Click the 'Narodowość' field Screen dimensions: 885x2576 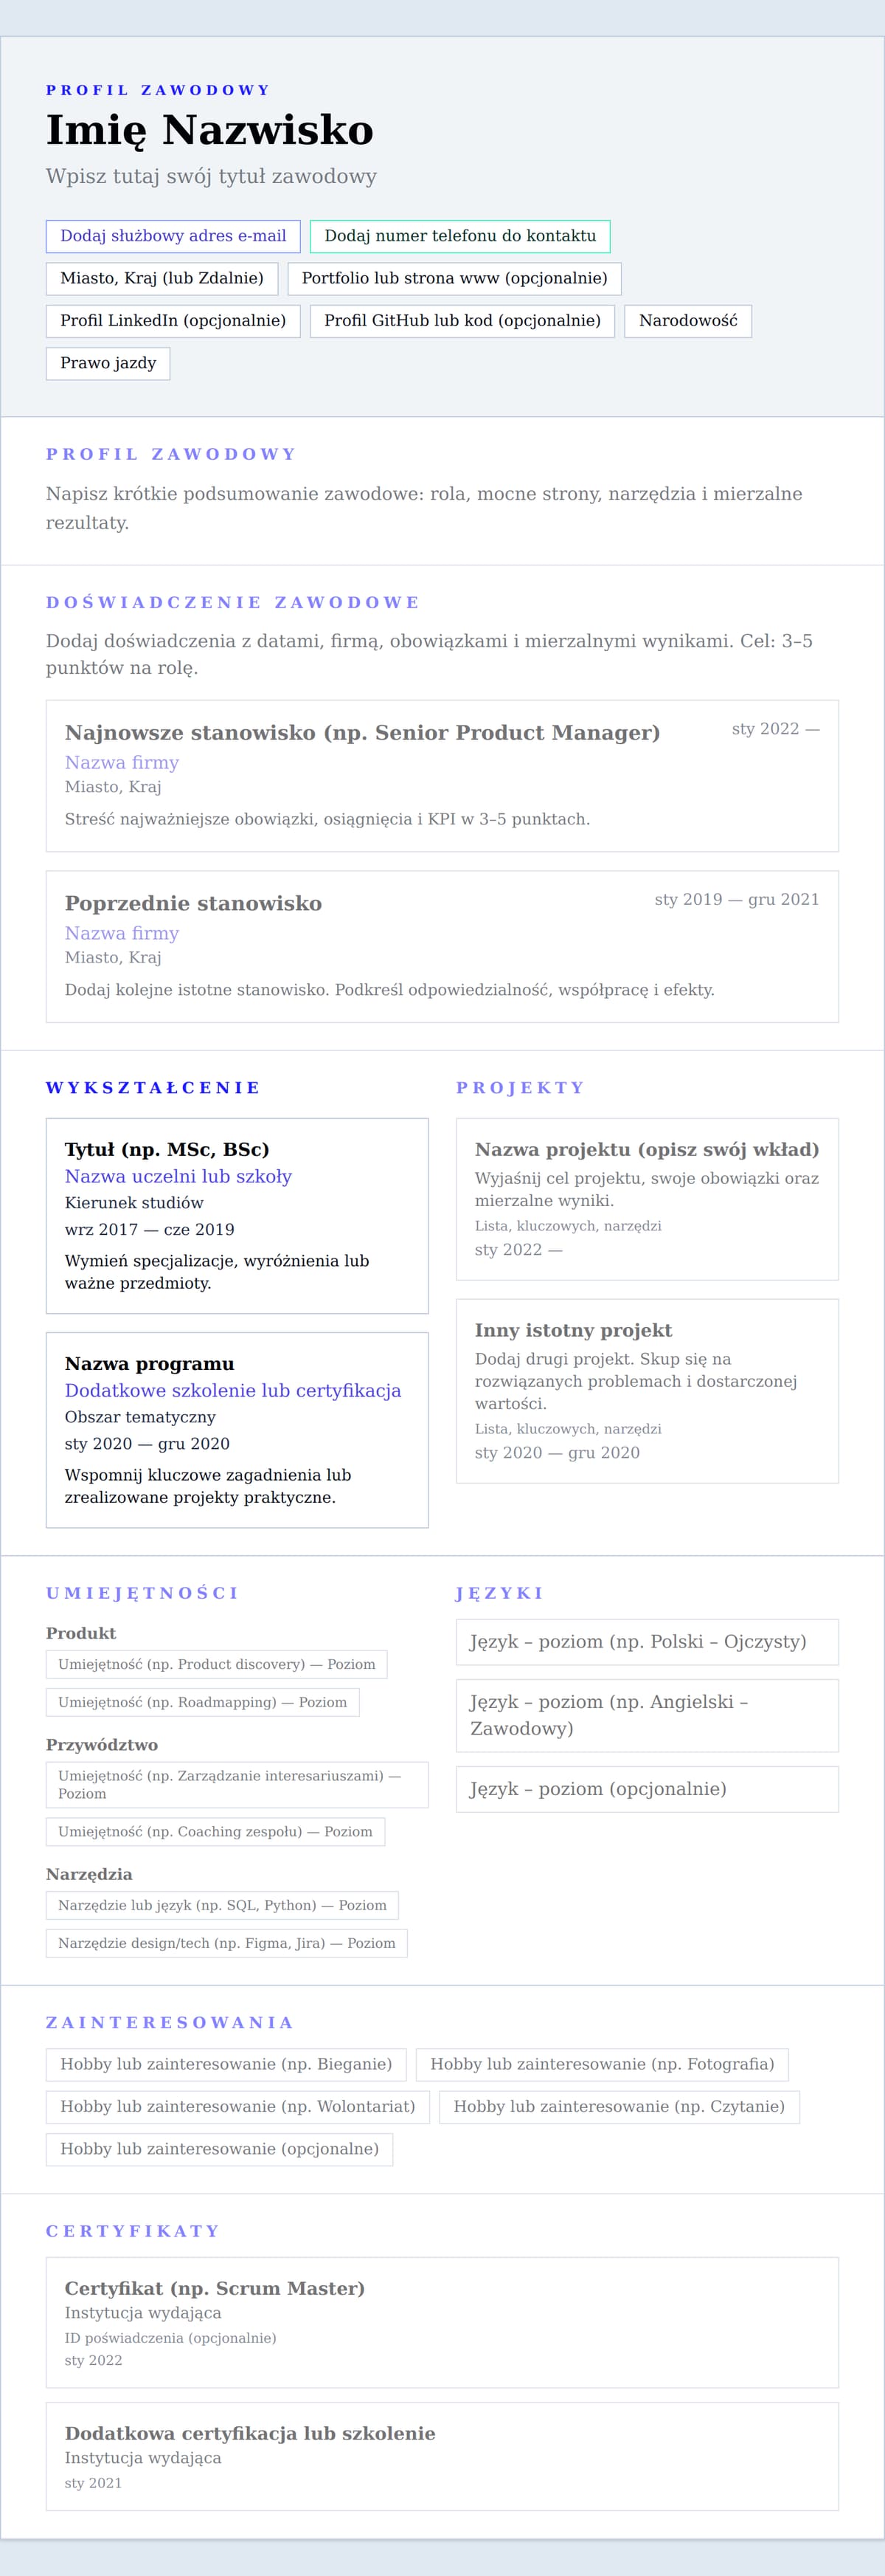pyautogui.click(x=687, y=321)
